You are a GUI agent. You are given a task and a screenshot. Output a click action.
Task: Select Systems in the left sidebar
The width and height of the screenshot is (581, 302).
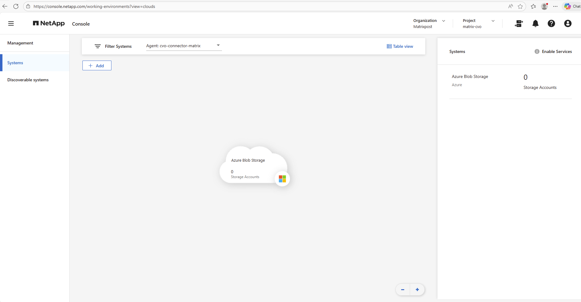(x=15, y=63)
